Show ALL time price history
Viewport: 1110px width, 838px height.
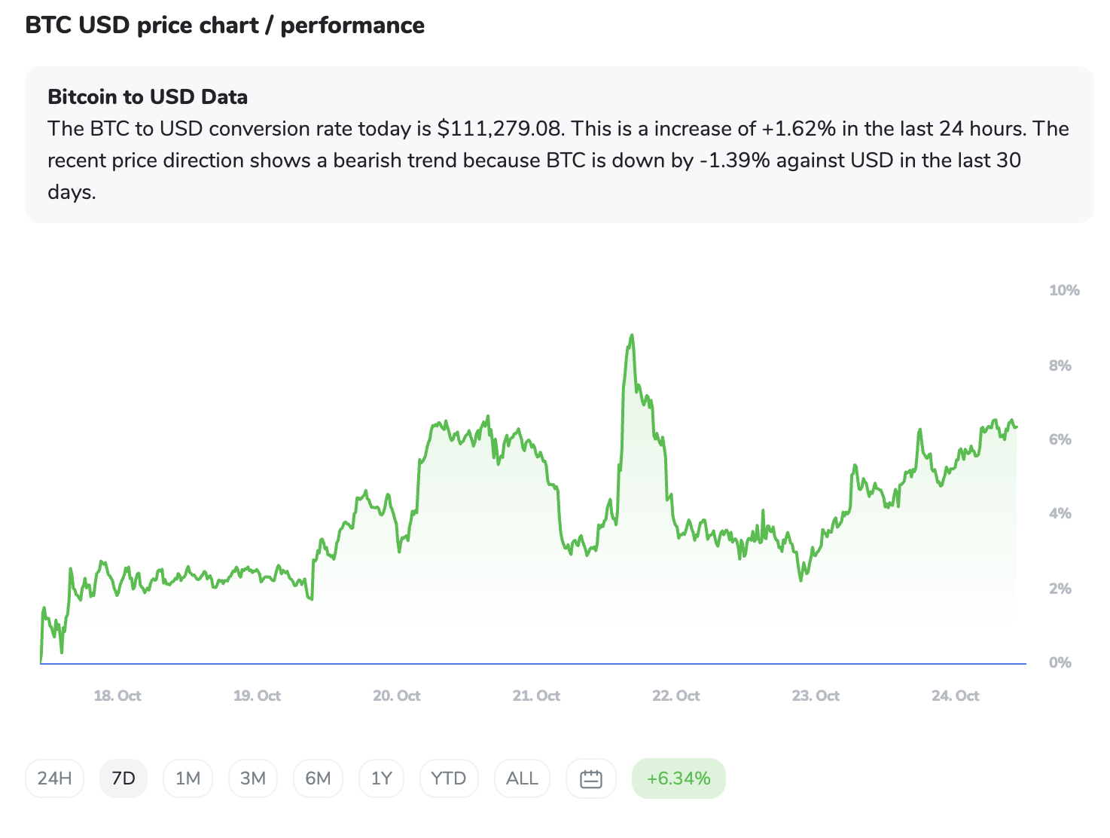coord(522,778)
